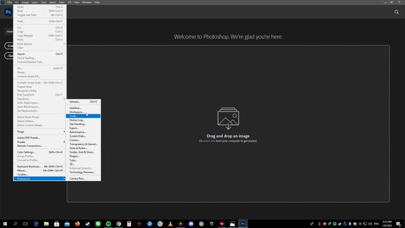Click the Photoshop home logo icon

point(8,12)
